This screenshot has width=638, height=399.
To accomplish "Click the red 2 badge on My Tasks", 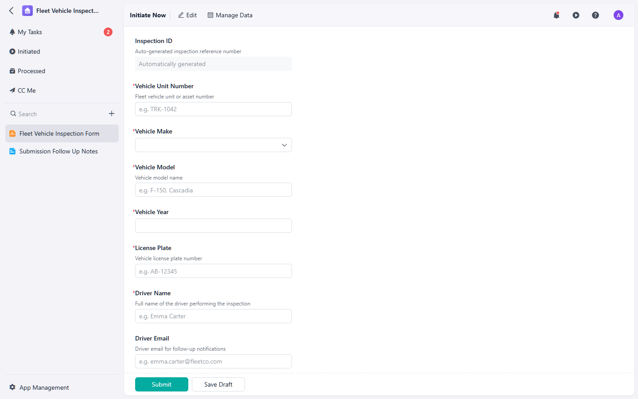I will 108,32.
